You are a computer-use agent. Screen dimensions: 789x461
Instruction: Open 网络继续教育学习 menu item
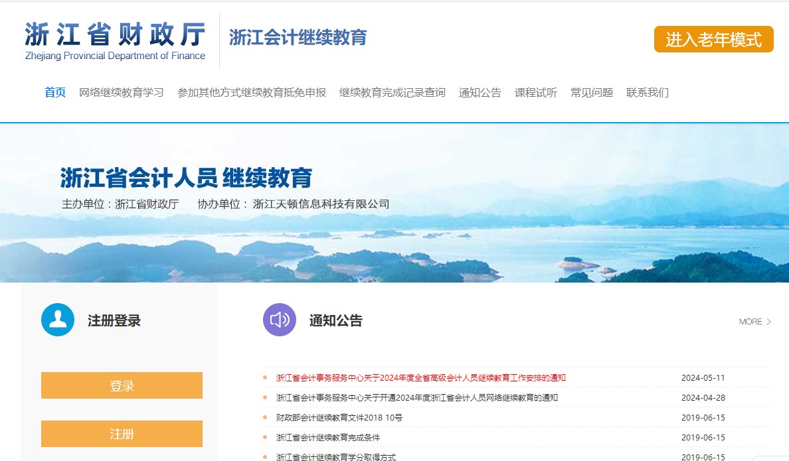(x=122, y=92)
